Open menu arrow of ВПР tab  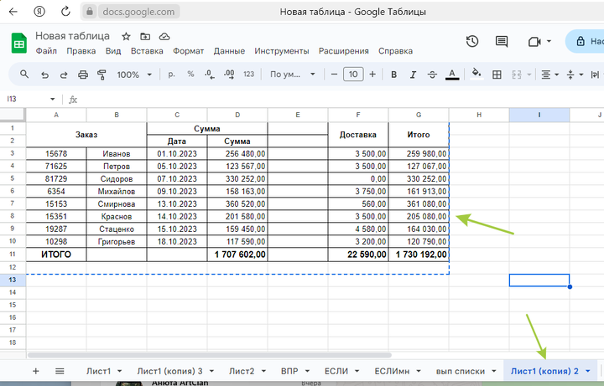307,371
